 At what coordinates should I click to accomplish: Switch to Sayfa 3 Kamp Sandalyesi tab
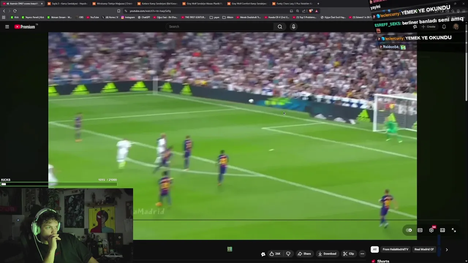click(x=68, y=4)
